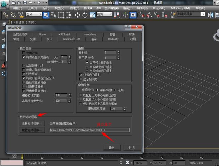Expand quick access toolbar dropdown arrow
The width and height of the screenshot is (219, 166).
(46, 3)
